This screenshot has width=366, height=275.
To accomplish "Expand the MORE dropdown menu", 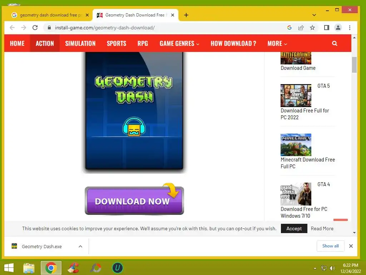I will point(277,43).
